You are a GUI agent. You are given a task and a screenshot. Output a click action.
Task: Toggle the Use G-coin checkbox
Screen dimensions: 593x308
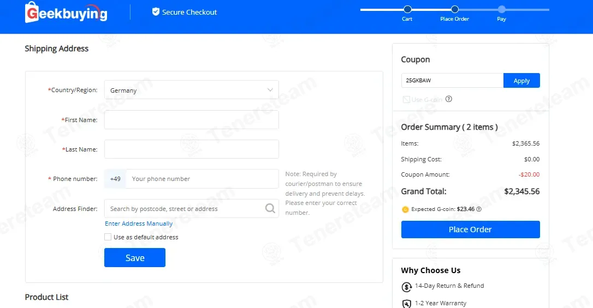(x=406, y=100)
